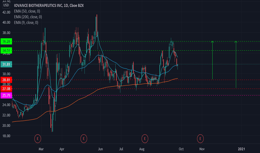Click the earnings marker near August
The image size is (260, 153).
click(145, 139)
